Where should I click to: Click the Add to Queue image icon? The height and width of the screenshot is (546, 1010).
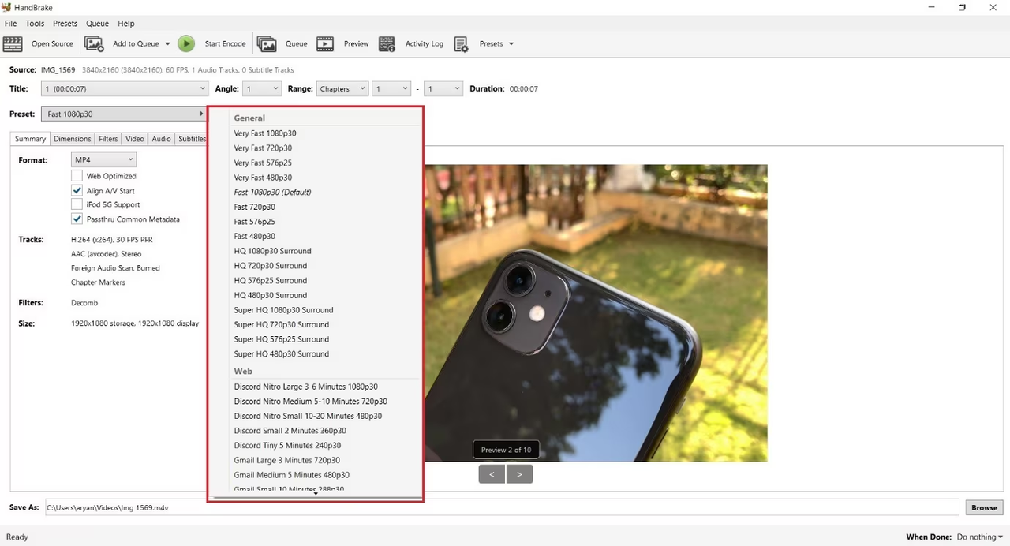coord(95,43)
